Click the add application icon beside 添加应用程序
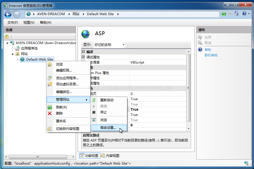The height and width of the screenshot is (169, 254). coord(50,78)
